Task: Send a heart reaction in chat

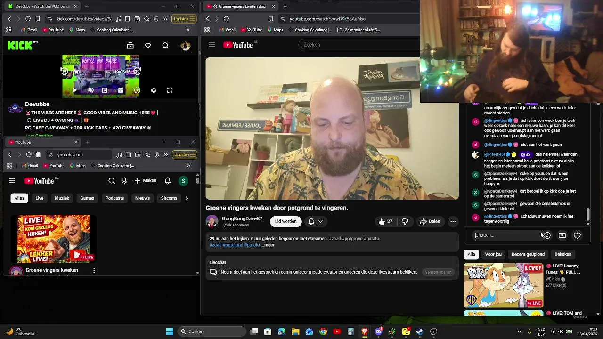Action: 577,235
